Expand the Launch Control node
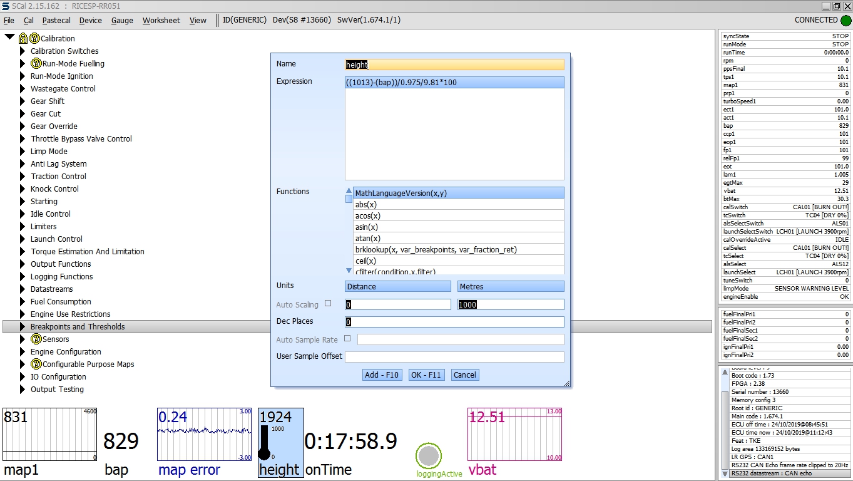 (23, 239)
